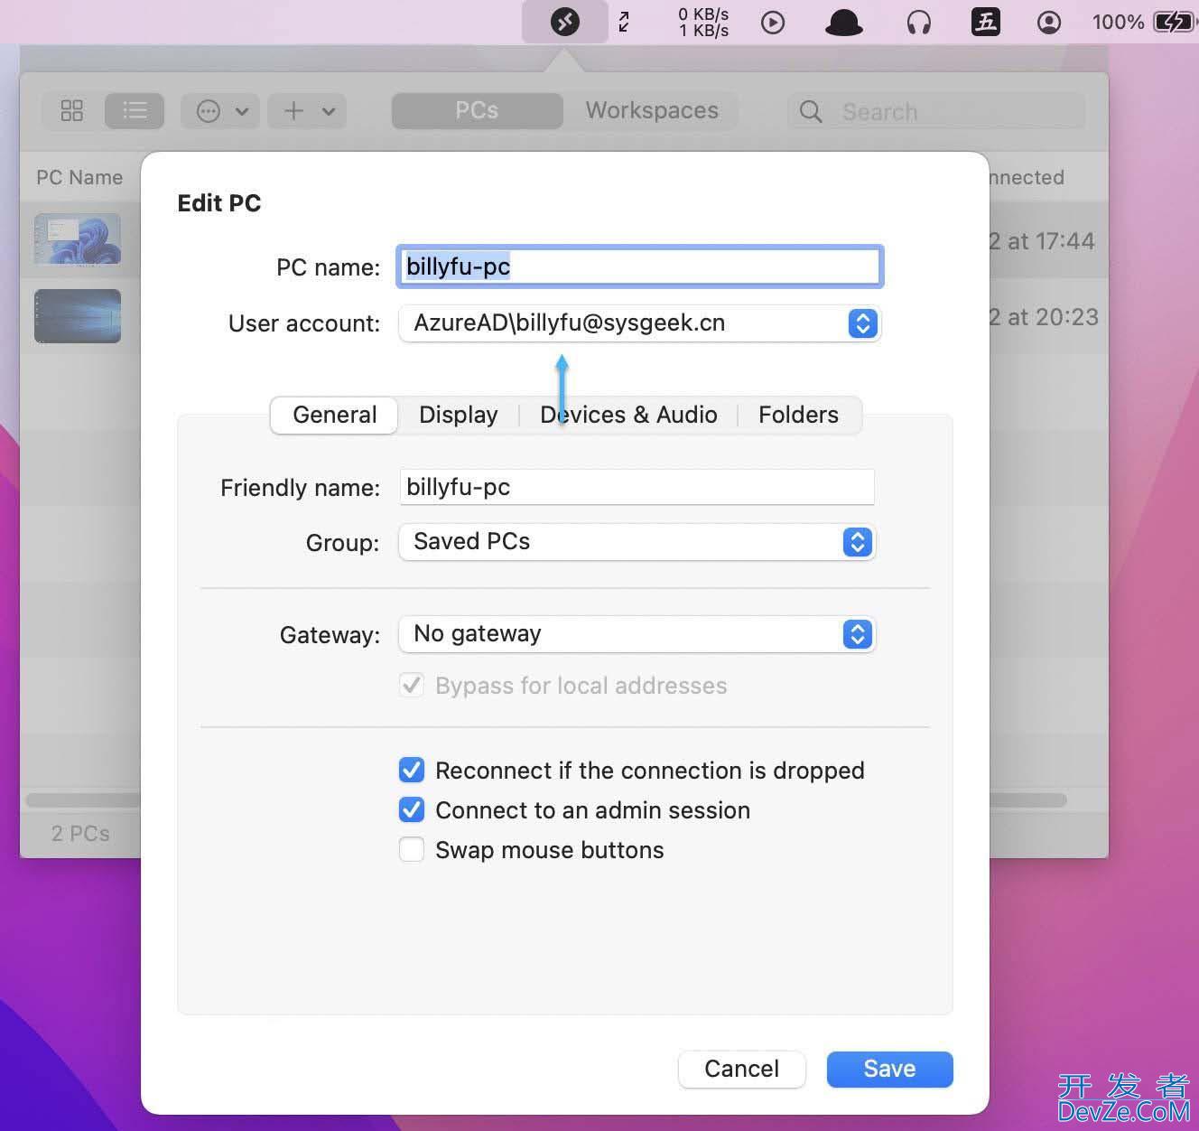Open the Microsoft Remote Desktop menu bar icon
This screenshot has height=1131, width=1199.
tap(565, 22)
